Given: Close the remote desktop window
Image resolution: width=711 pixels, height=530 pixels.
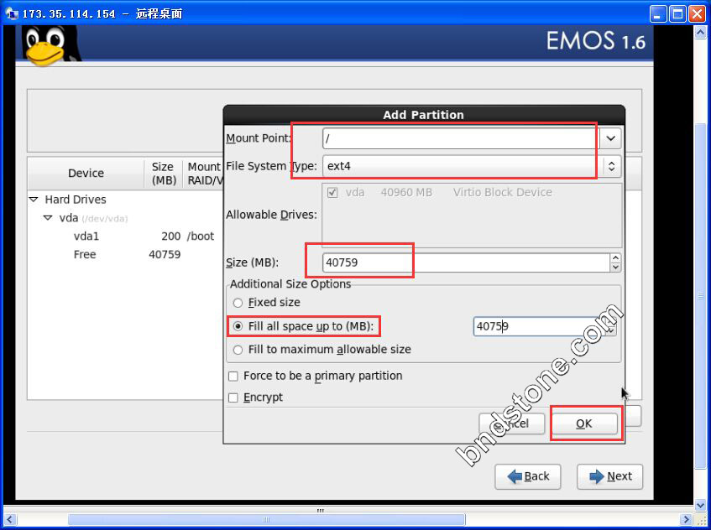Looking at the screenshot, I should (697, 14).
